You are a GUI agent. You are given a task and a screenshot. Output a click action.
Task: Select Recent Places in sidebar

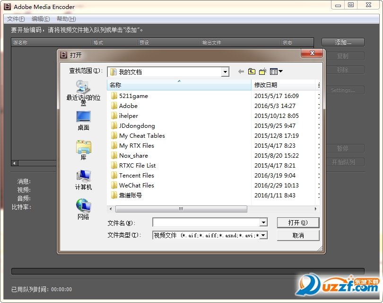coord(83,92)
